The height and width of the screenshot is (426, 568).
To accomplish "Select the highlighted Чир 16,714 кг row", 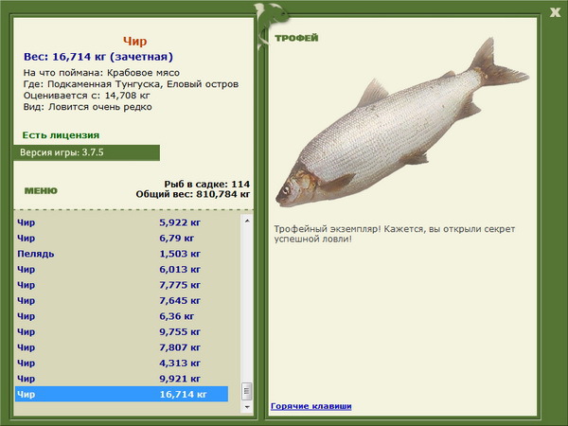I will (122, 394).
